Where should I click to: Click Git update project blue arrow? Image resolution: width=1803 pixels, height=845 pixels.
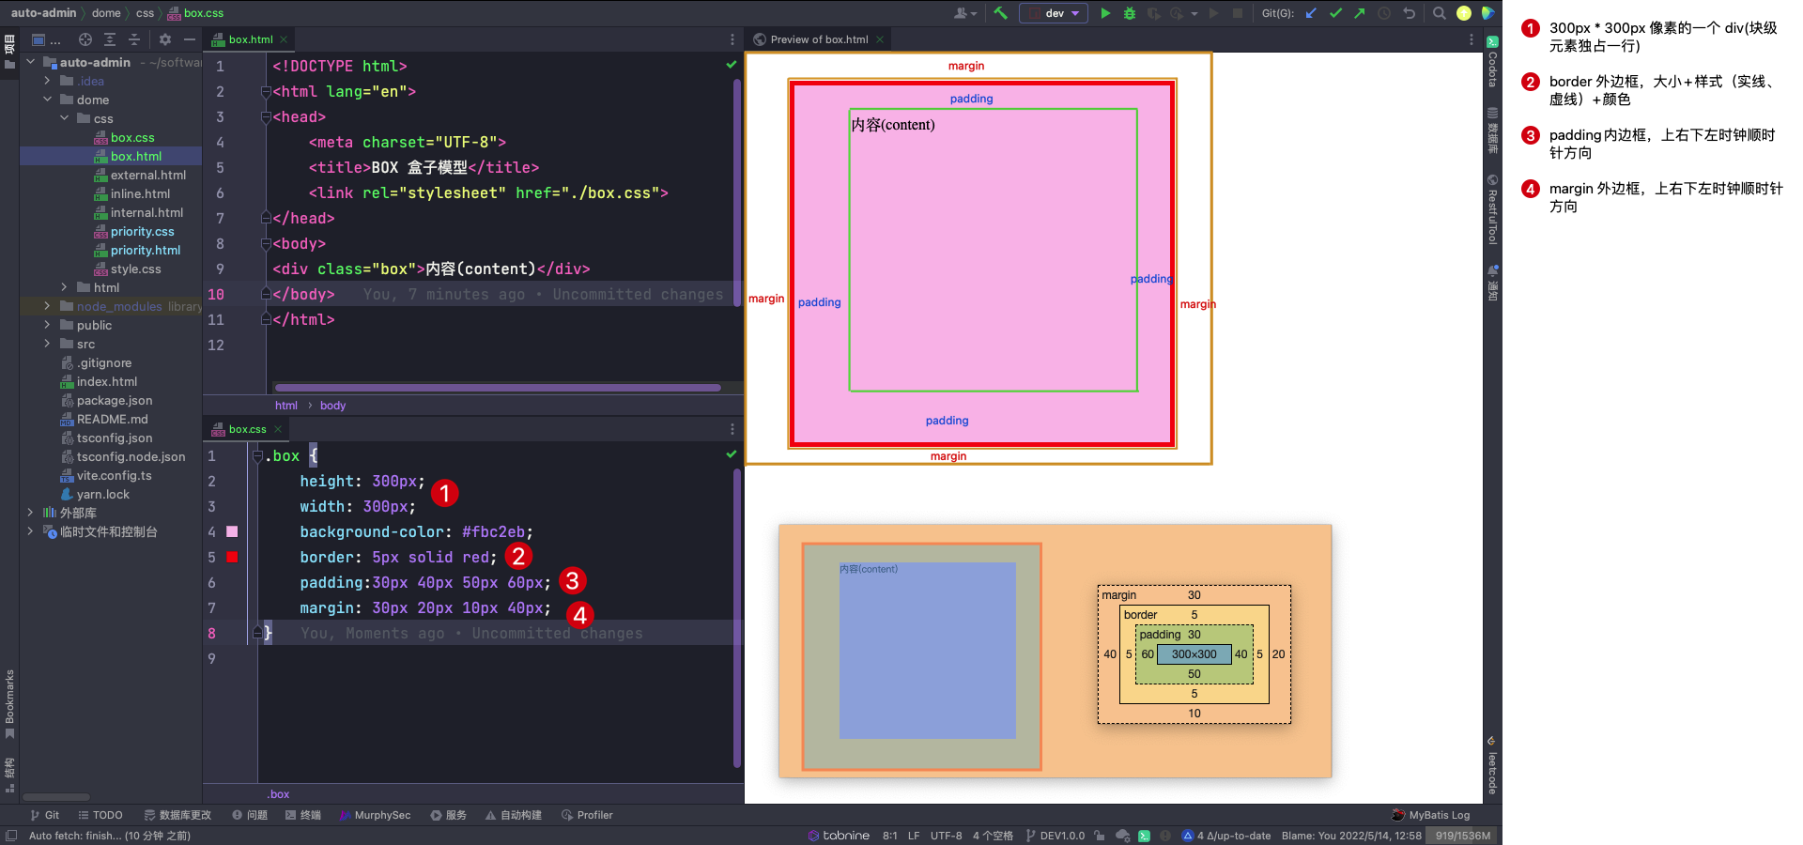pos(1311,13)
